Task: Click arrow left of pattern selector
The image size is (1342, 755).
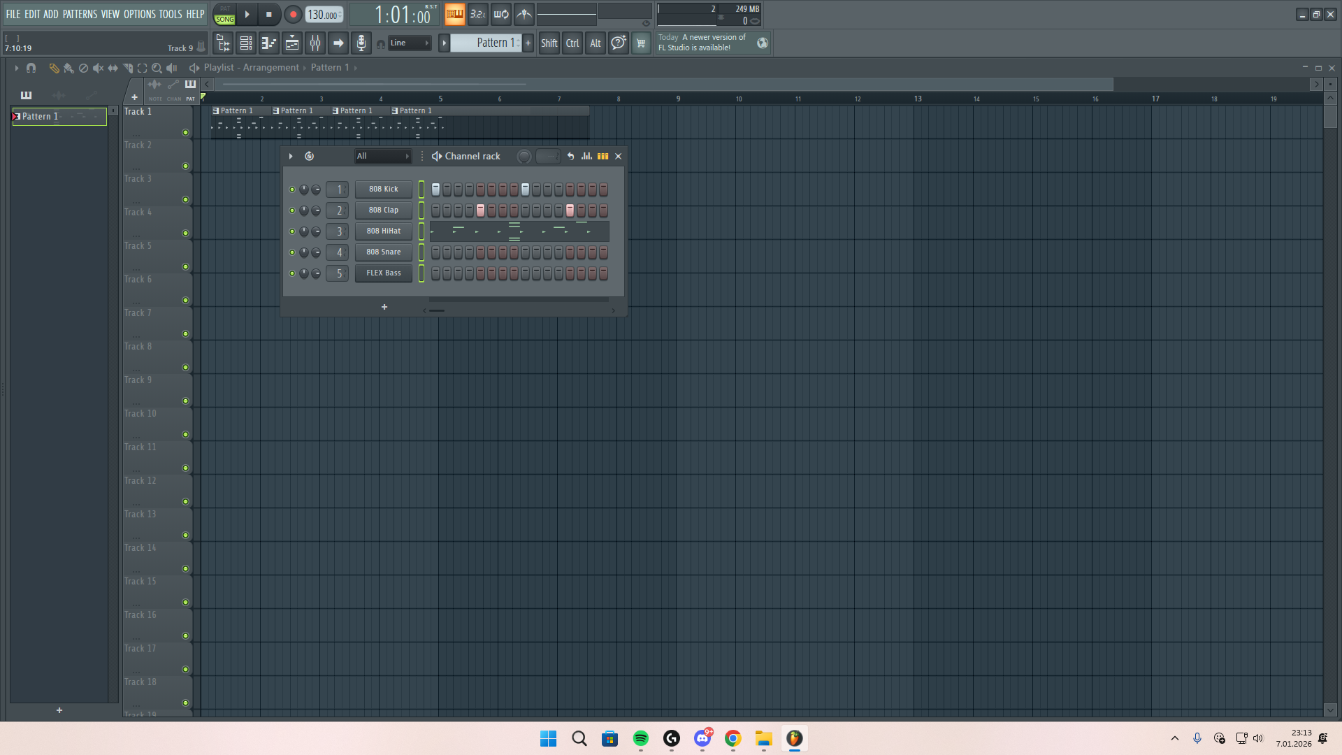Action: 444,43
